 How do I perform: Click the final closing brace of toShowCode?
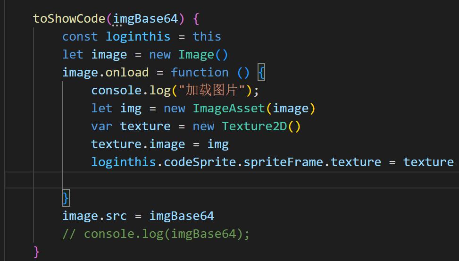coord(36,252)
